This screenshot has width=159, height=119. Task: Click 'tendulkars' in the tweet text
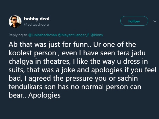click(x=25, y=87)
